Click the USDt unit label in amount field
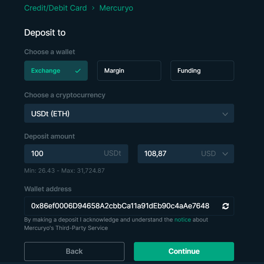 click(x=112, y=153)
